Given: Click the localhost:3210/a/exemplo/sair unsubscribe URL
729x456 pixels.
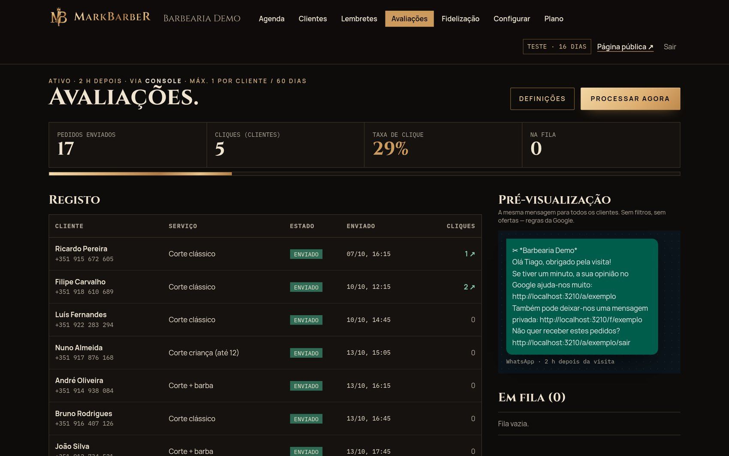Looking at the screenshot, I should coord(571,343).
